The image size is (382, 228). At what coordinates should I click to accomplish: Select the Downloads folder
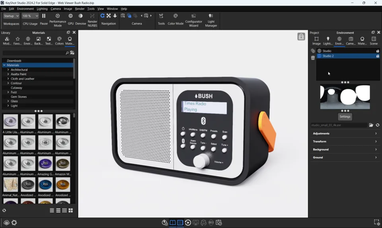coord(14,61)
